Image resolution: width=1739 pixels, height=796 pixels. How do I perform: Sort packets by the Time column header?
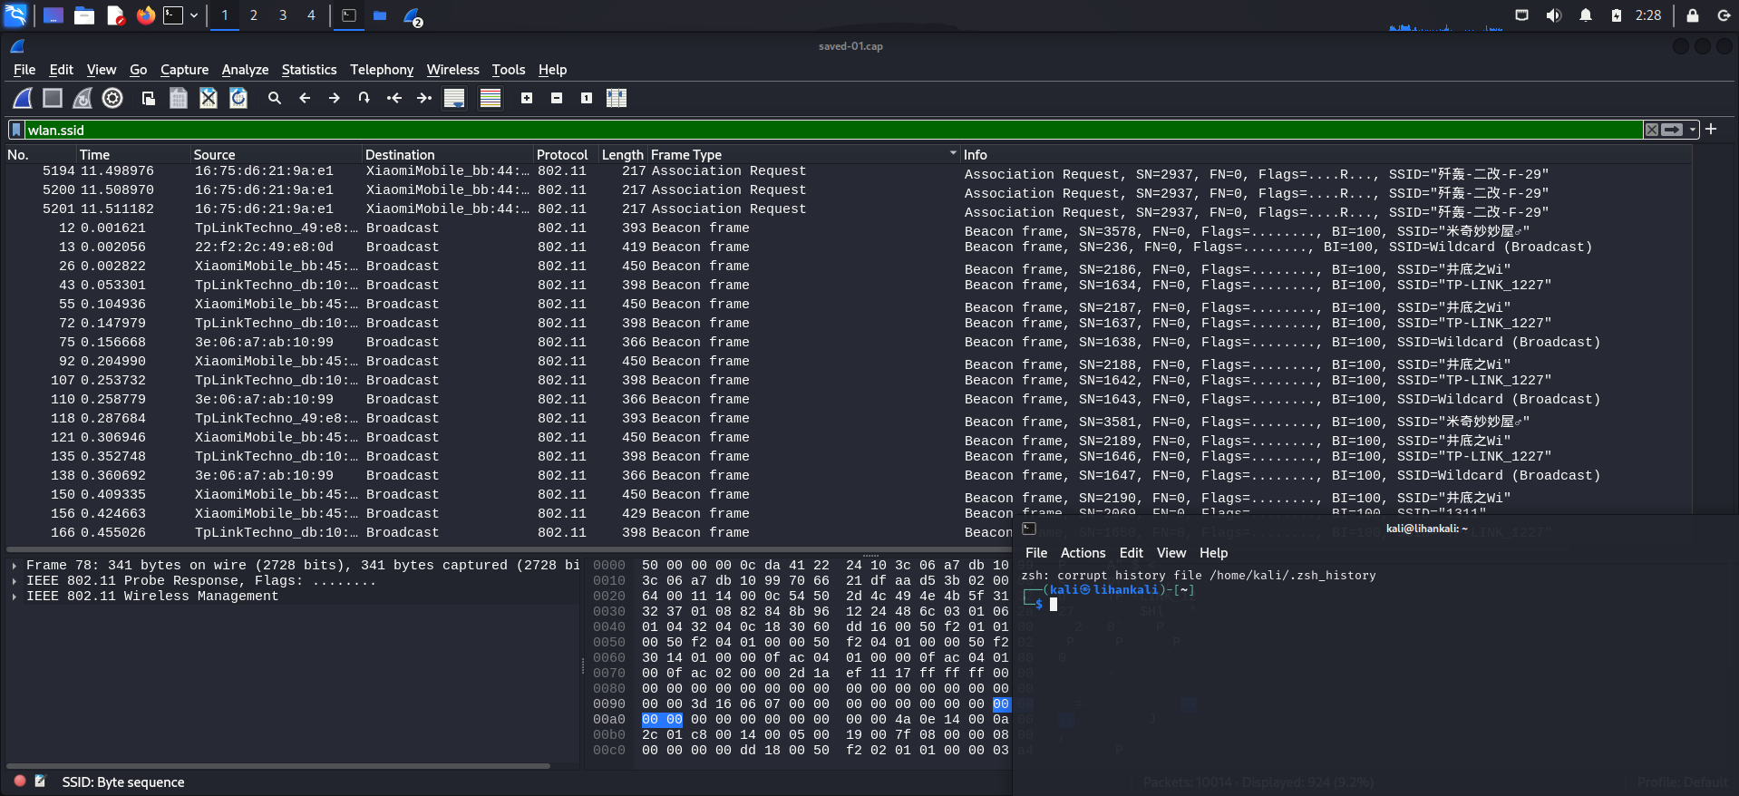coord(132,155)
